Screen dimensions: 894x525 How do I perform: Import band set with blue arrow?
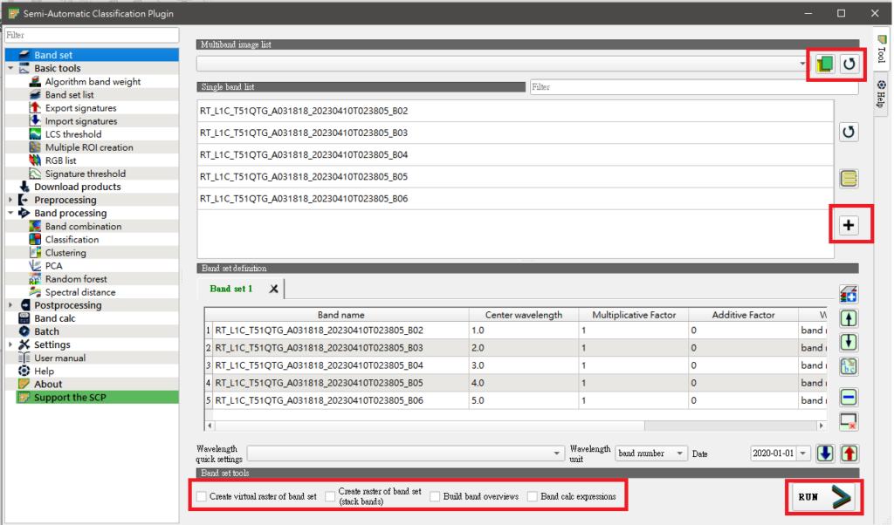[825, 453]
